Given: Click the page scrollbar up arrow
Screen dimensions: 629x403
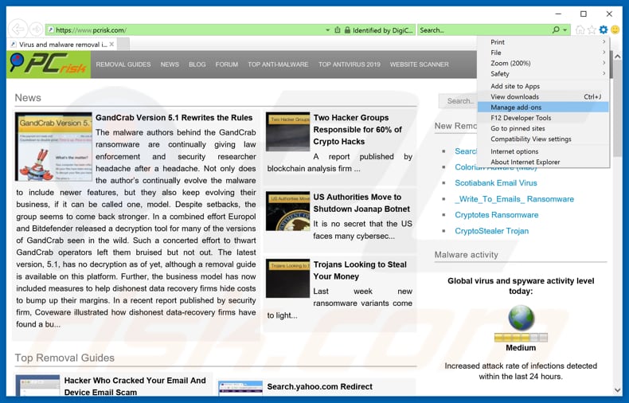Looking at the screenshot, I should coord(617,57).
